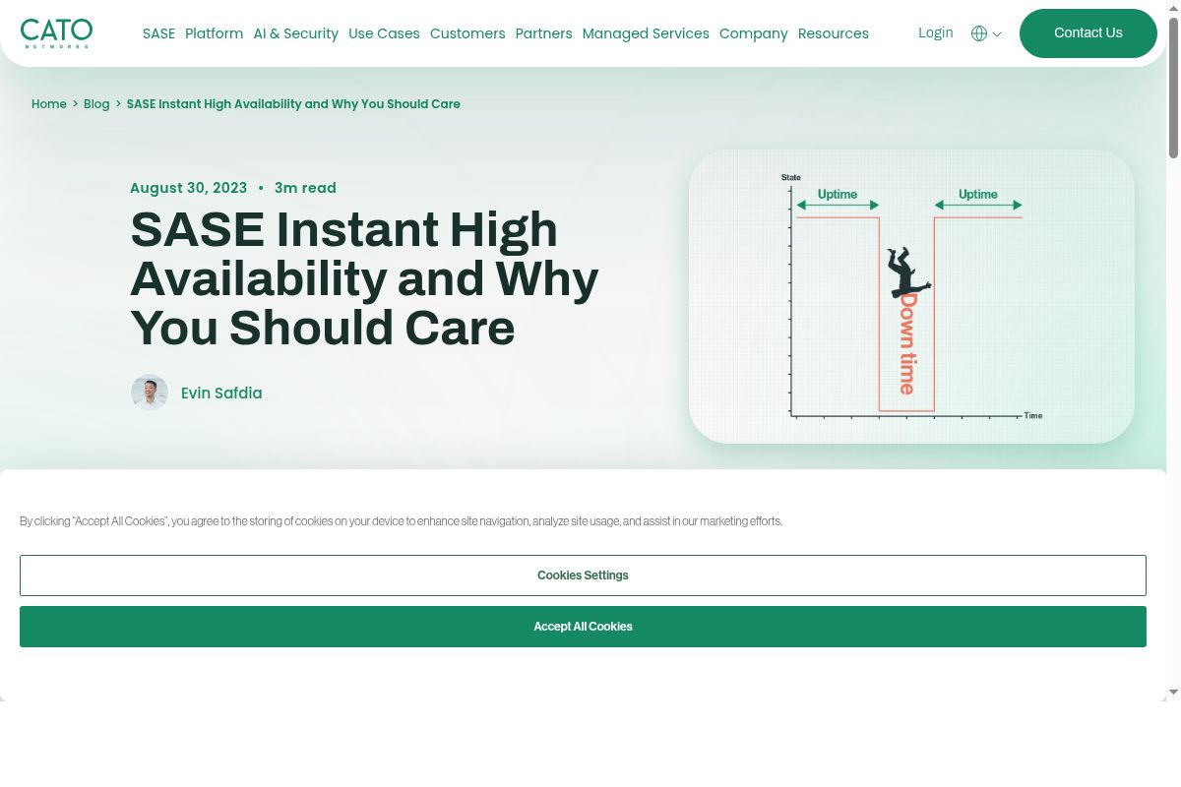Open the Platform menu
This screenshot has height=787, width=1181.
(214, 33)
